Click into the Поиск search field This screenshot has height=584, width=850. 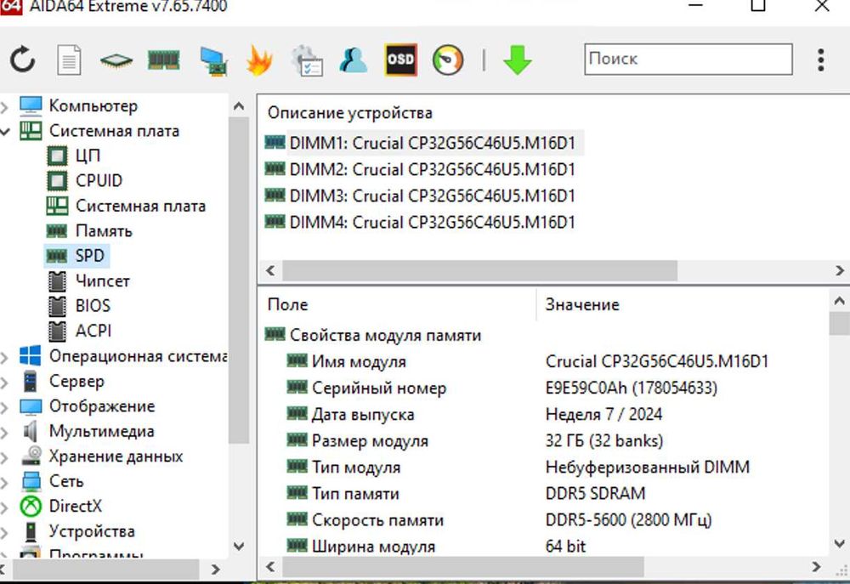[688, 60]
